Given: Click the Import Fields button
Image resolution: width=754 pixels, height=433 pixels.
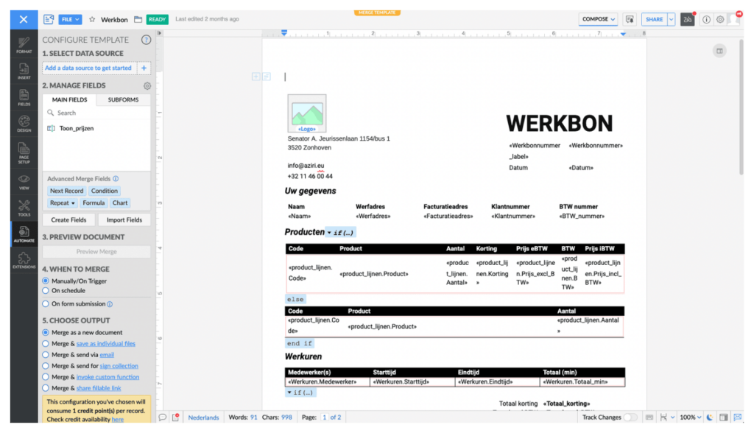Looking at the screenshot, I should click(x=124, y=220).
